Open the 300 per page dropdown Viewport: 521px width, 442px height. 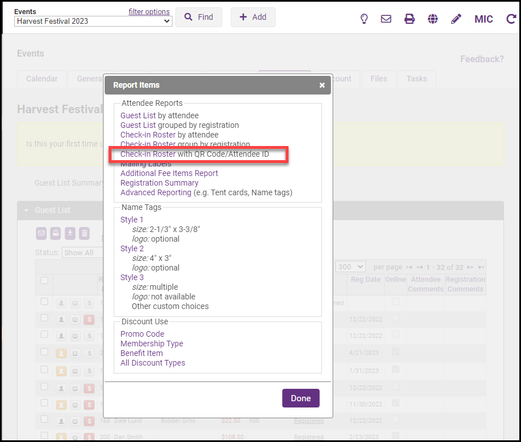point(351,267)
